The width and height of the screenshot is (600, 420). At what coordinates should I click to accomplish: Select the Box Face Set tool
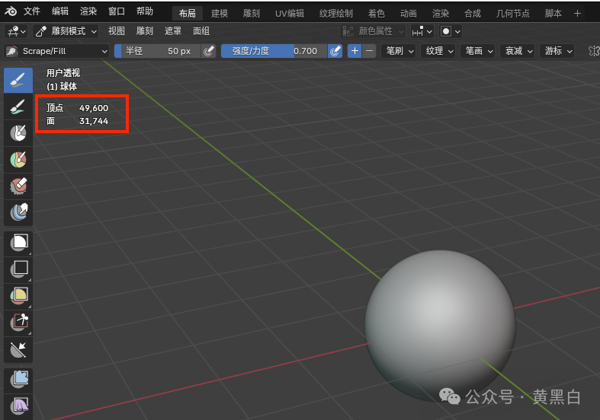coord(18,296)
